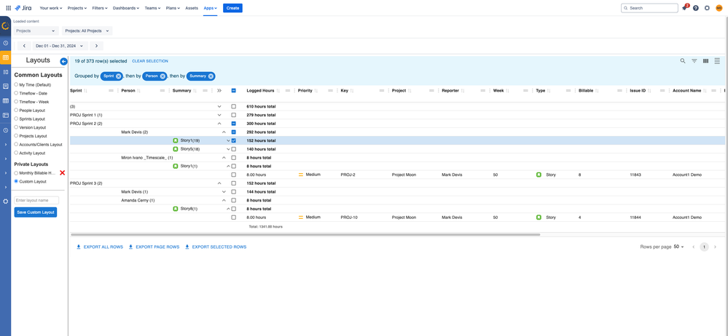Open the notifications icon with red badge

[x=685, y=8]
